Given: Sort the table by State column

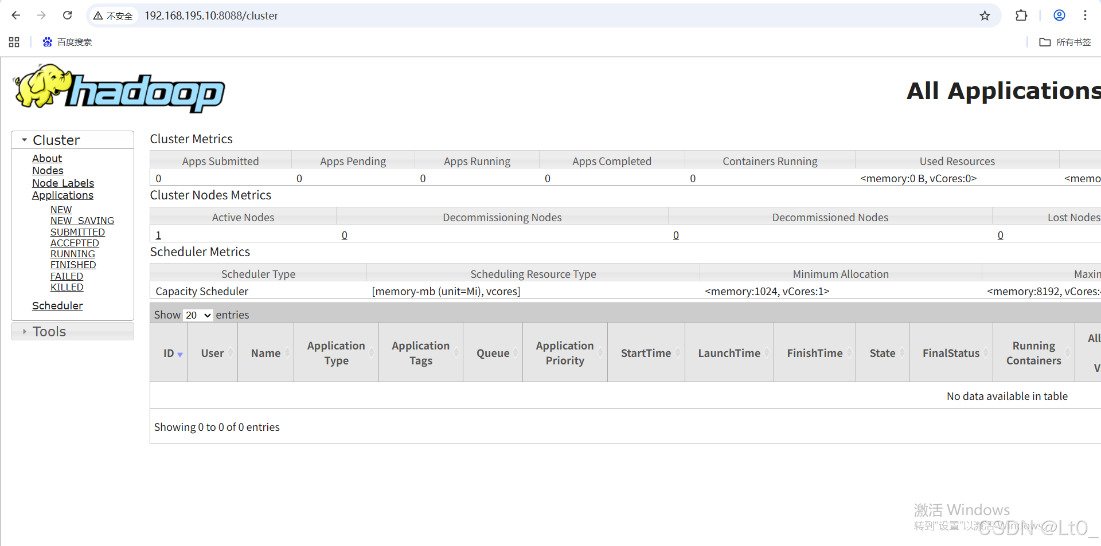Looking at the screenshot, I should [882, 353].
